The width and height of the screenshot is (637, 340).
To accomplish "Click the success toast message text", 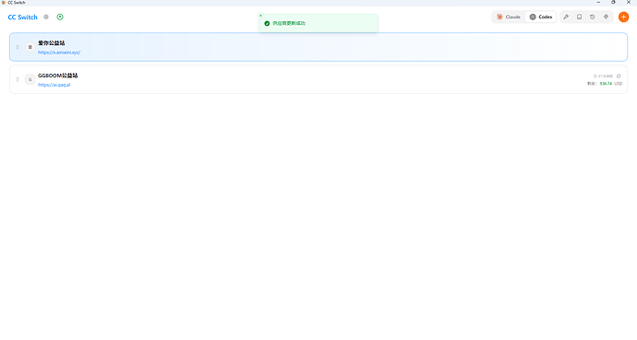I will [289, 24].
